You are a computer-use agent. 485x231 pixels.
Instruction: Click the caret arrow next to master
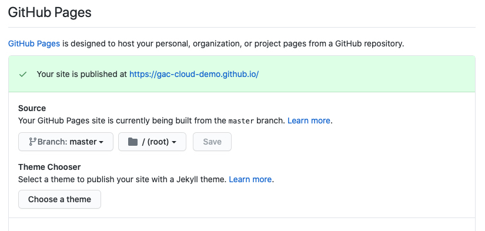click(x=101, y=142)
